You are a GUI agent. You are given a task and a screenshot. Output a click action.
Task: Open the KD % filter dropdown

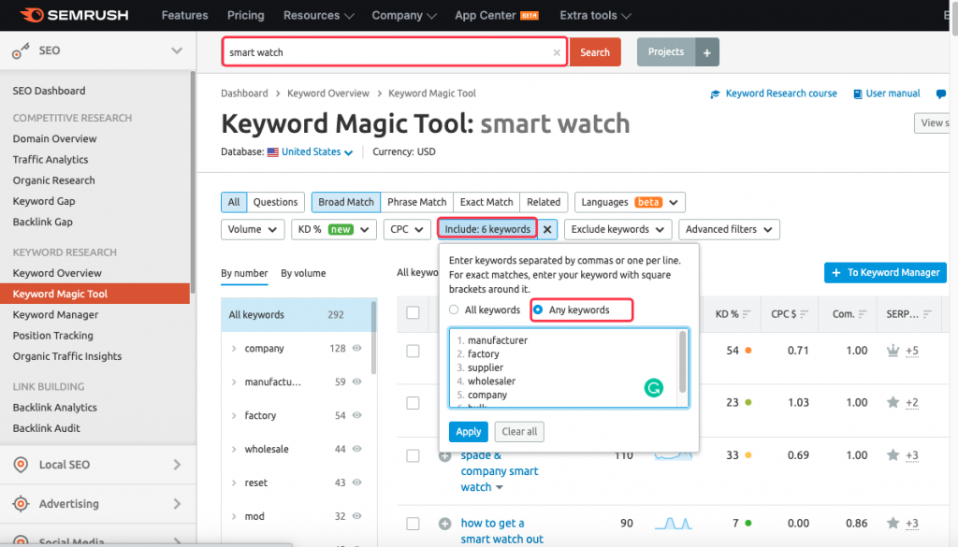tap(334, 229)
